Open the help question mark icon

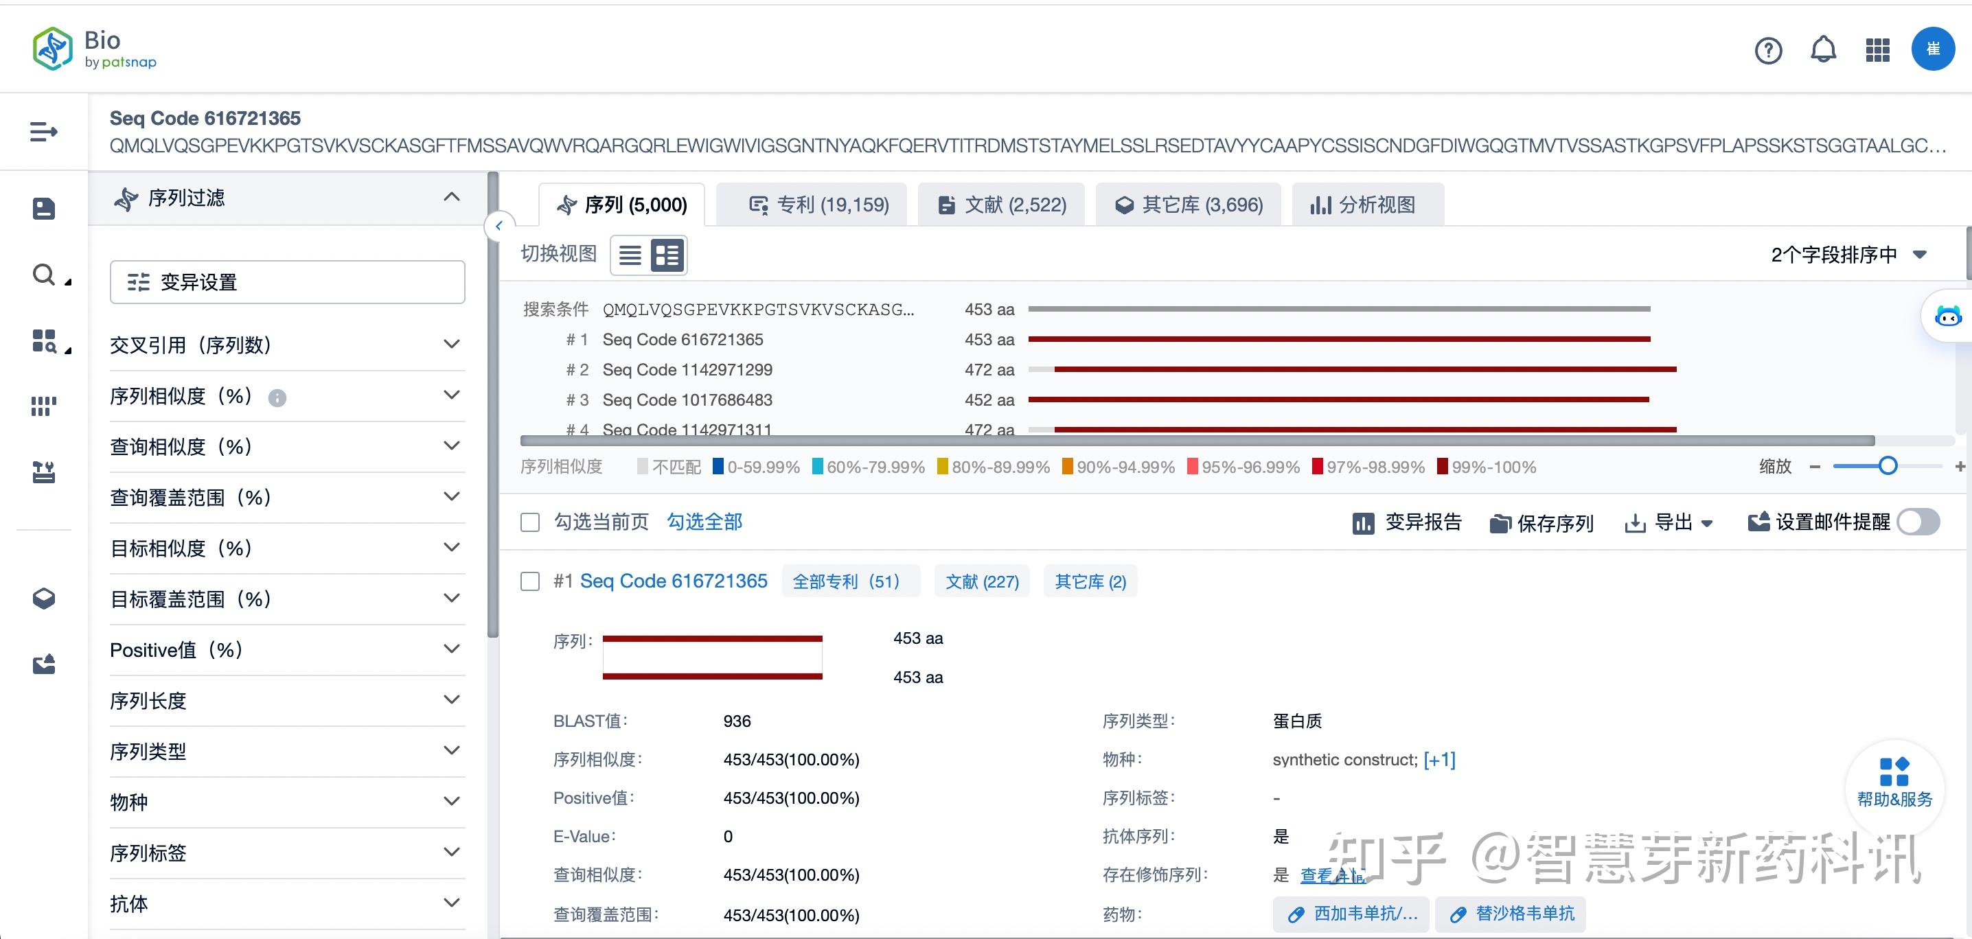[x=1768, y=51]
